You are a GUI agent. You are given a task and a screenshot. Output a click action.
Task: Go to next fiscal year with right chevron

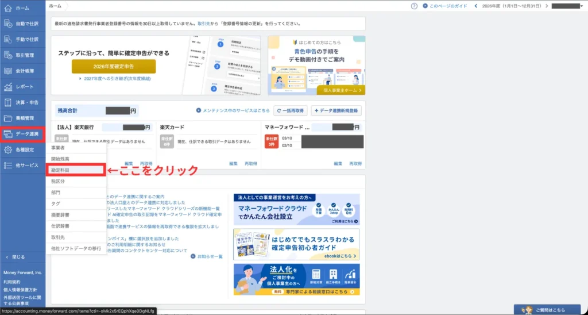coord(547,6)
